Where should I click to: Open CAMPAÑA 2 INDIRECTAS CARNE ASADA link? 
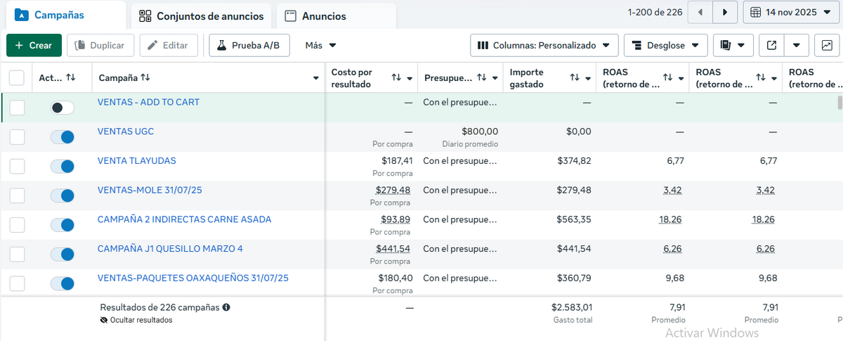tap(184, 219)
